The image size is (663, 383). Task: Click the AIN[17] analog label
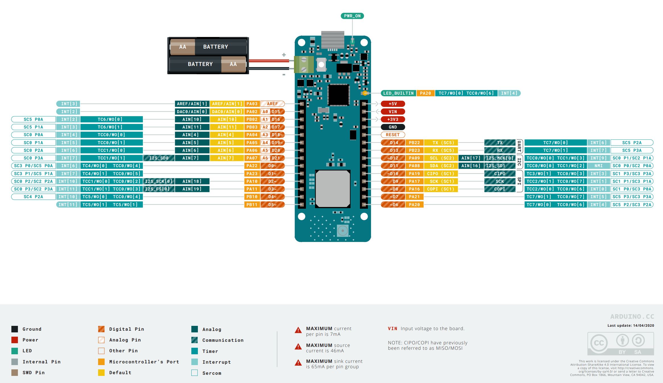(x=471, y=158)
